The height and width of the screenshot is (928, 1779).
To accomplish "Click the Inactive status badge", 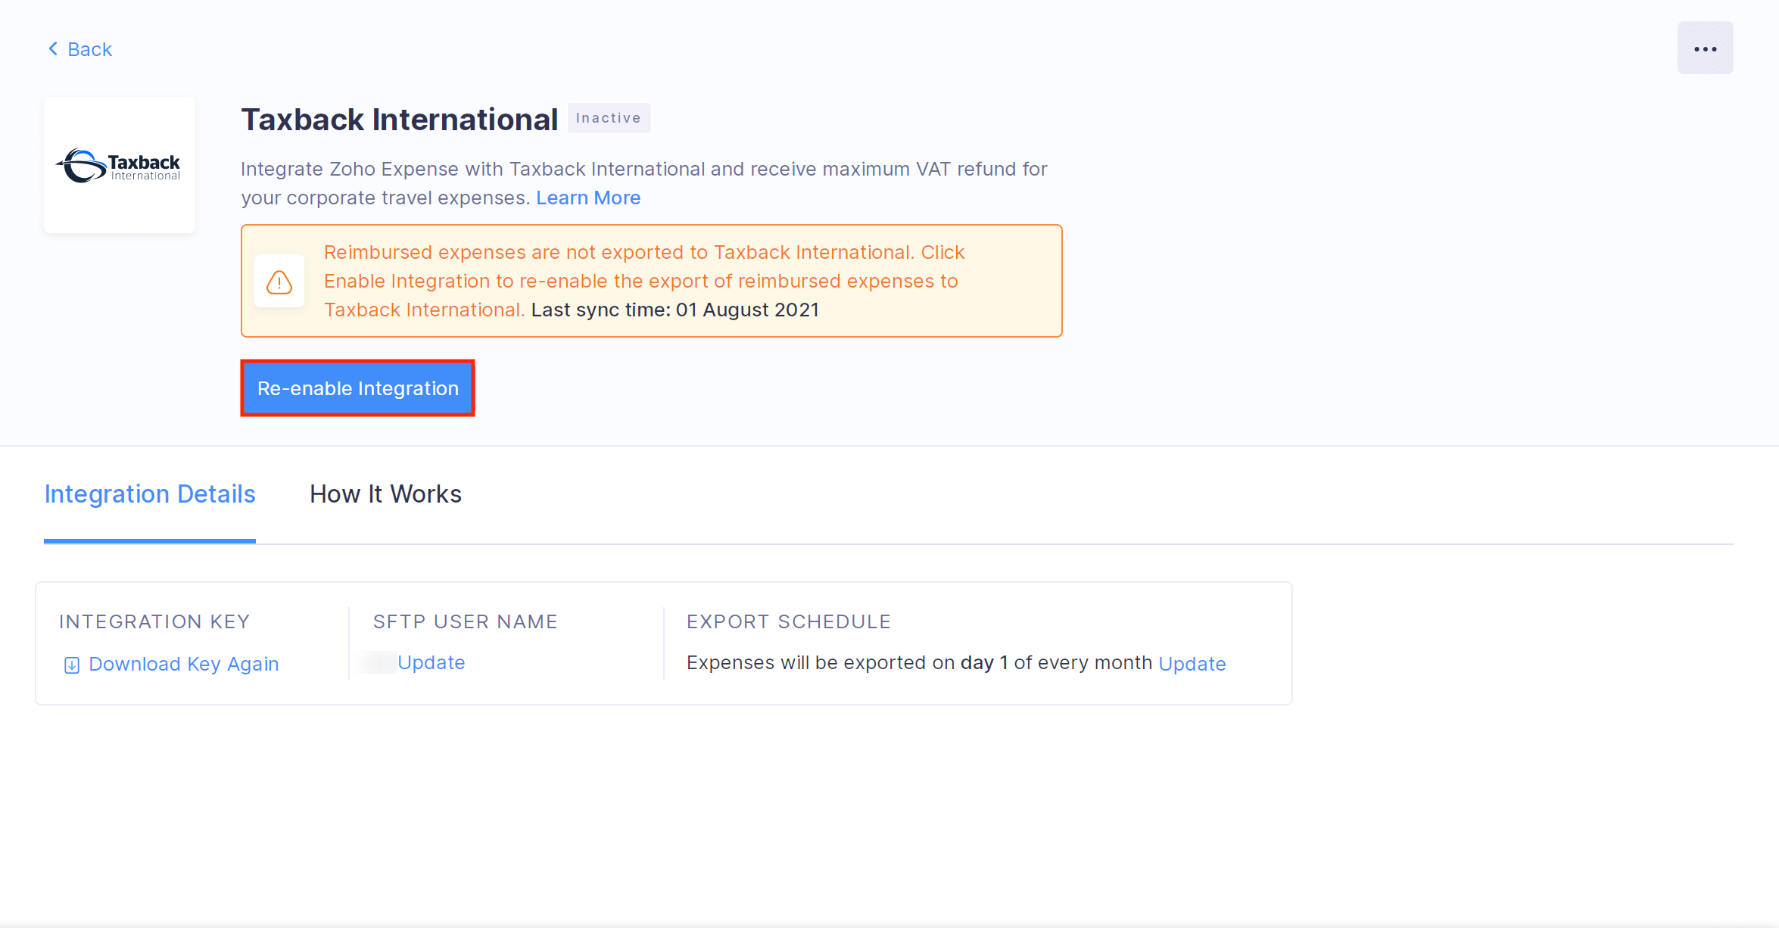I will (x=608, y=118).
